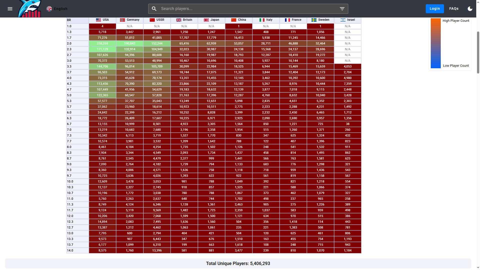Click the BR column header

77,20
